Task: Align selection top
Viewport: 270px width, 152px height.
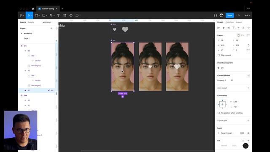Action: (x=233, y=28)
